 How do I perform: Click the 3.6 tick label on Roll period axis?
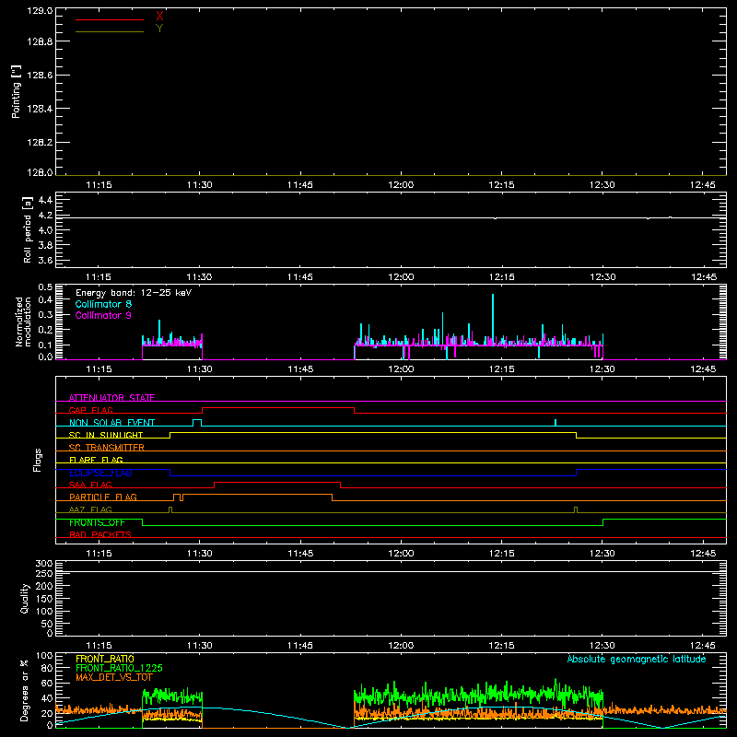click(45, 261)
